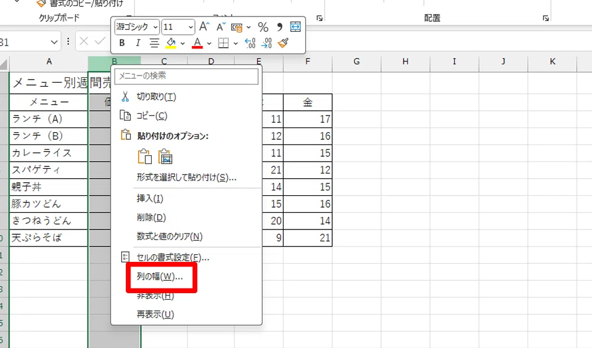The width and height of the screenshot is (592, 348).
Task: Open the font group dialog launcher
Action: 320,18
